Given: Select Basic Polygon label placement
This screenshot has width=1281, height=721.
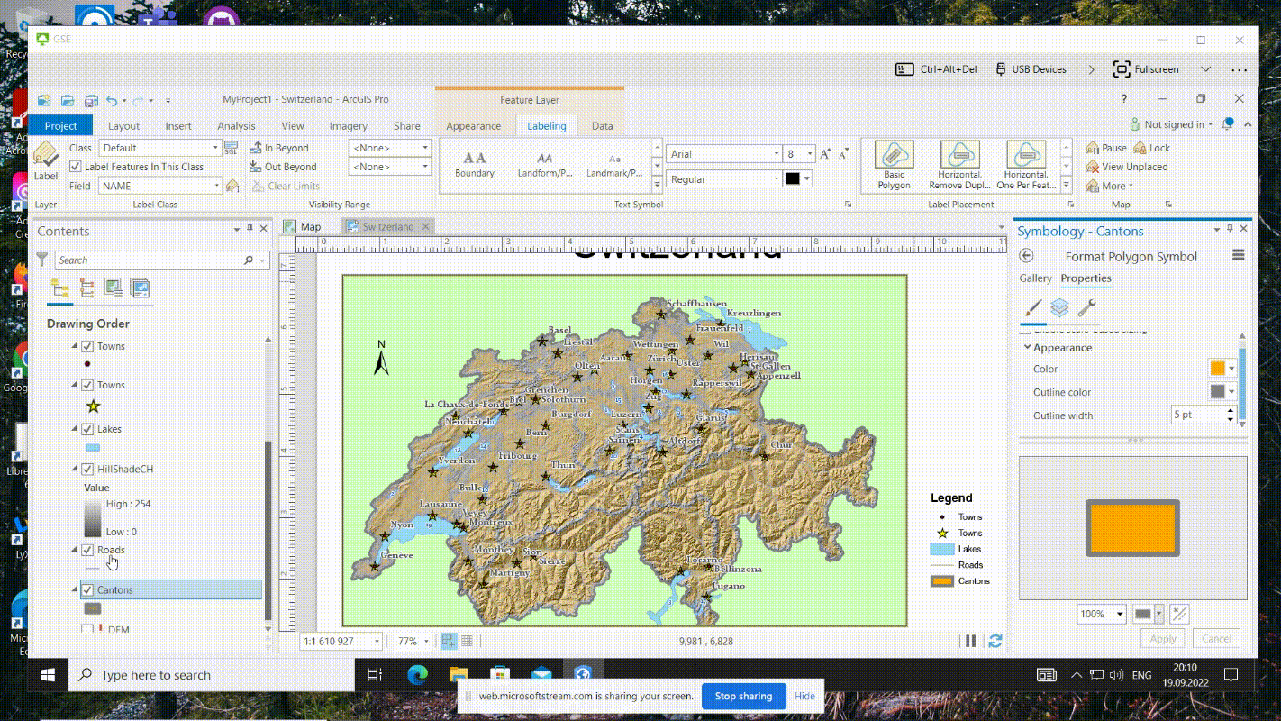Looking at the screenshot, I should pyautogui.click(x=894, y=165).
